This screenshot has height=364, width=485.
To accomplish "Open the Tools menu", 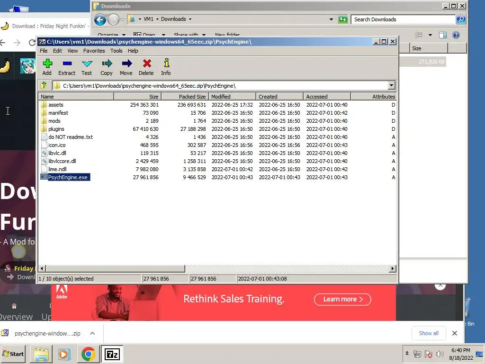I will pos(117,51).
